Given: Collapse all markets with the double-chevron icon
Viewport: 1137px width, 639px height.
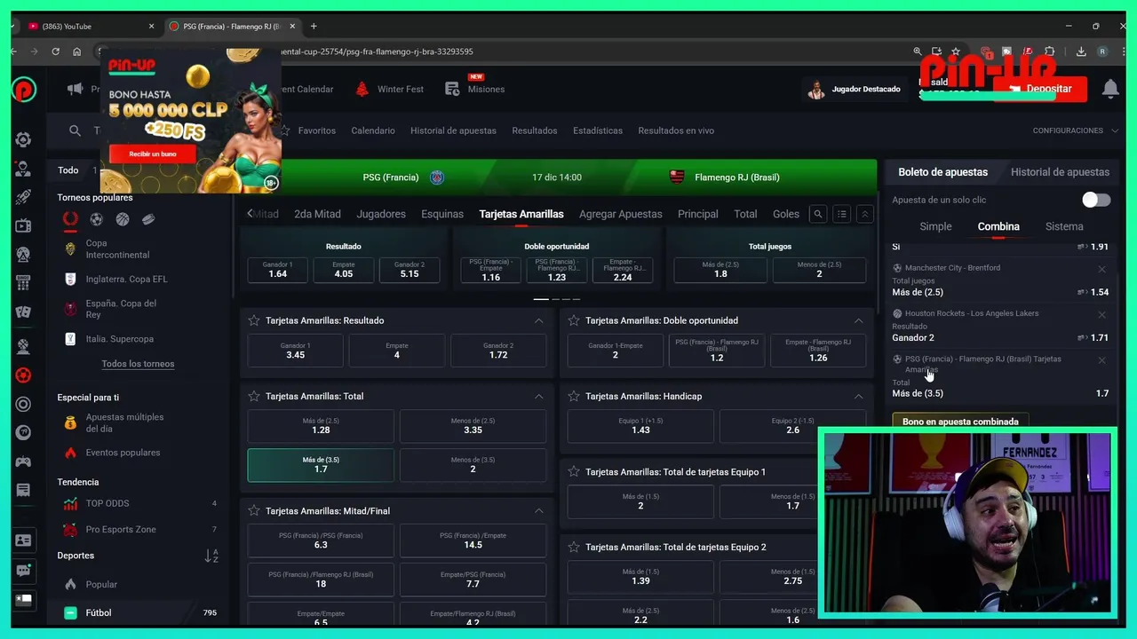Looking at the screenshot, I should pos(864,214).
